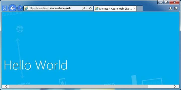Open the address bar autocomplete dropdown arrow
Image resolution: width=181 pixels, height=90 pixels.
tap(87, 8)
